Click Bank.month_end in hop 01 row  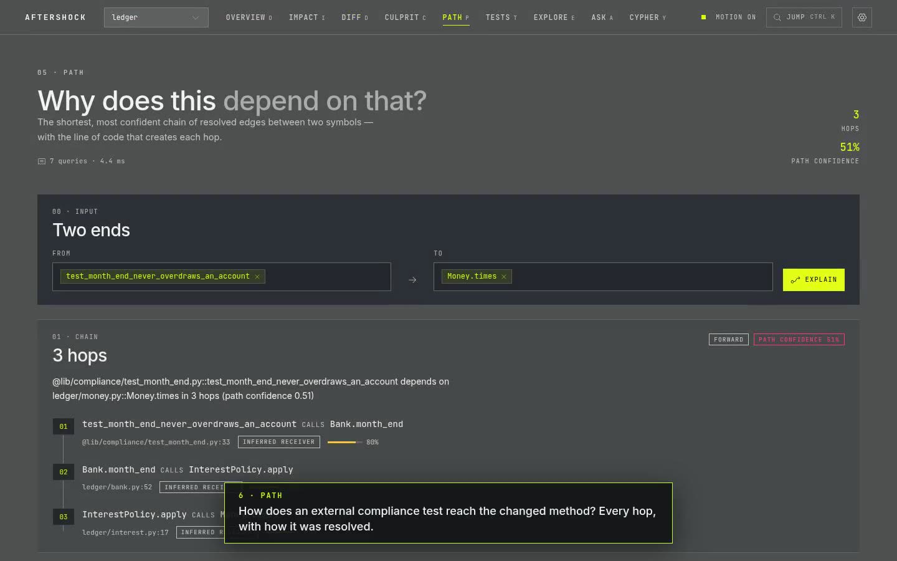click(366, 424)
